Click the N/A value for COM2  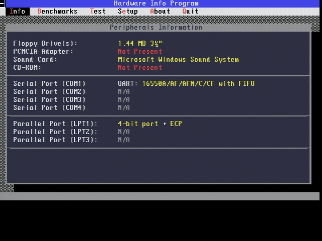[x=124, y=92]
